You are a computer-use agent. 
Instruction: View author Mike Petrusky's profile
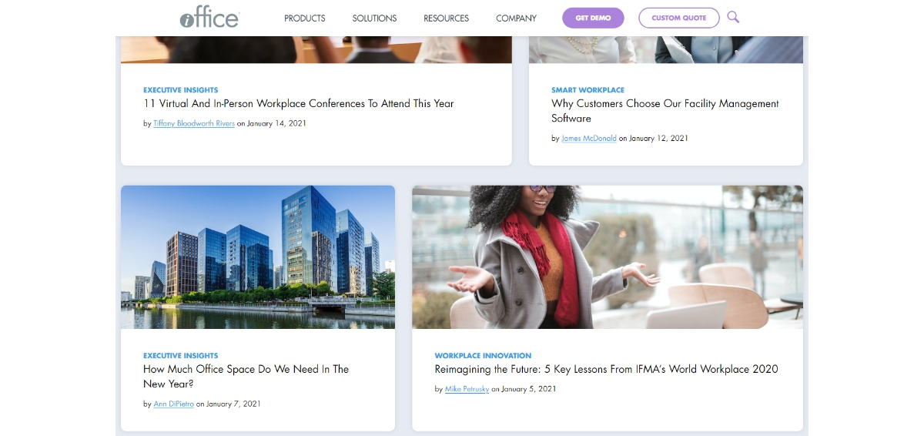pyautogui.click(x=467, y=390)
